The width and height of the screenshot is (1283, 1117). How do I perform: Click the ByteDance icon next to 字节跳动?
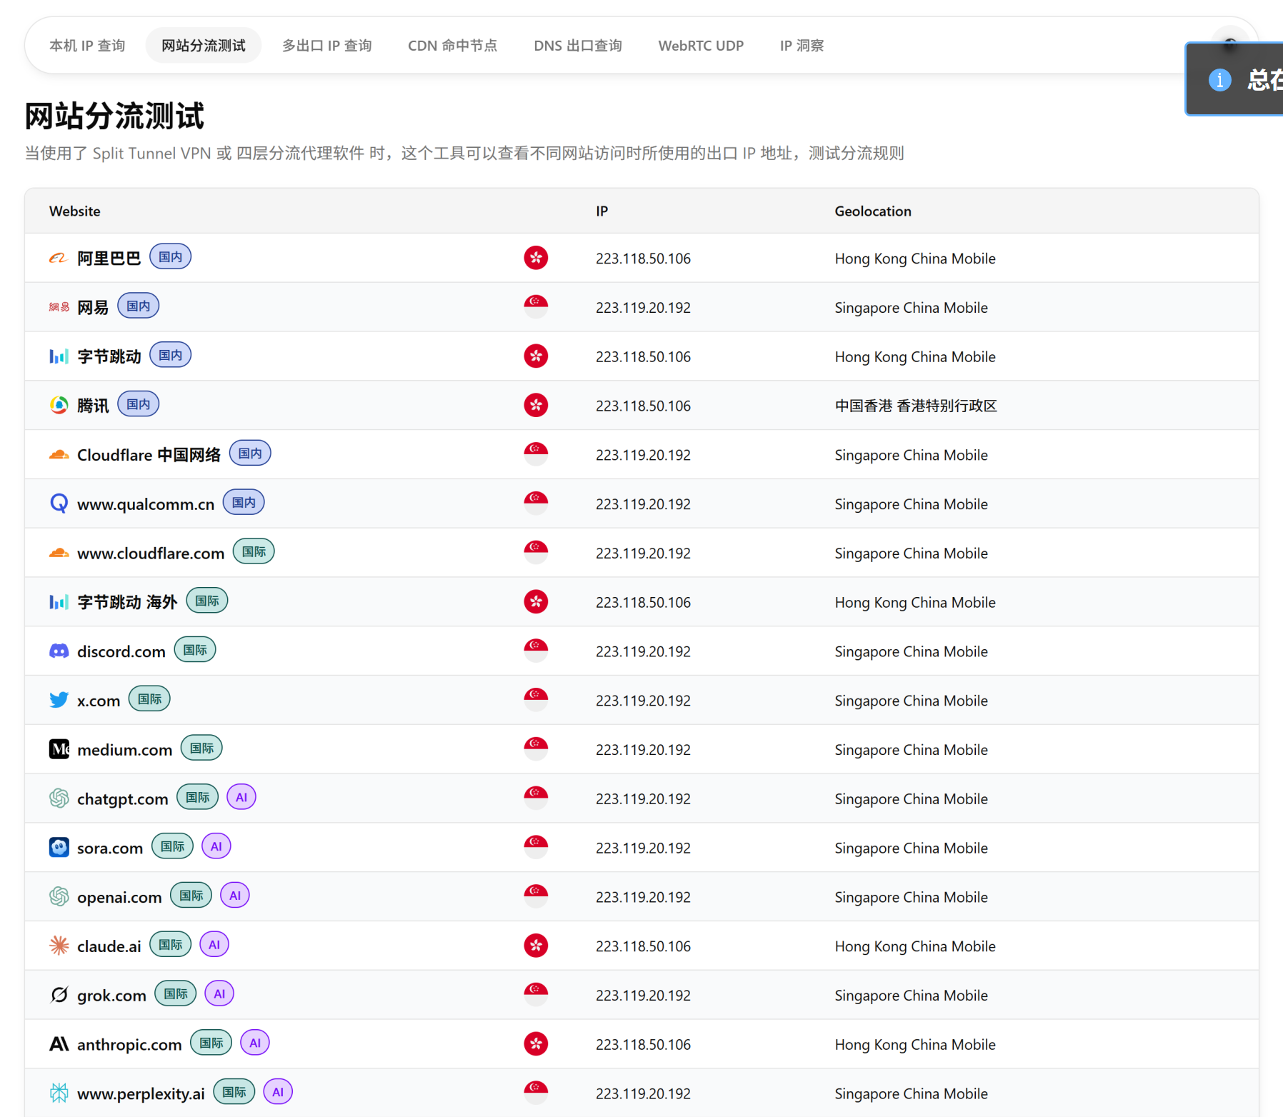point(59,356)
